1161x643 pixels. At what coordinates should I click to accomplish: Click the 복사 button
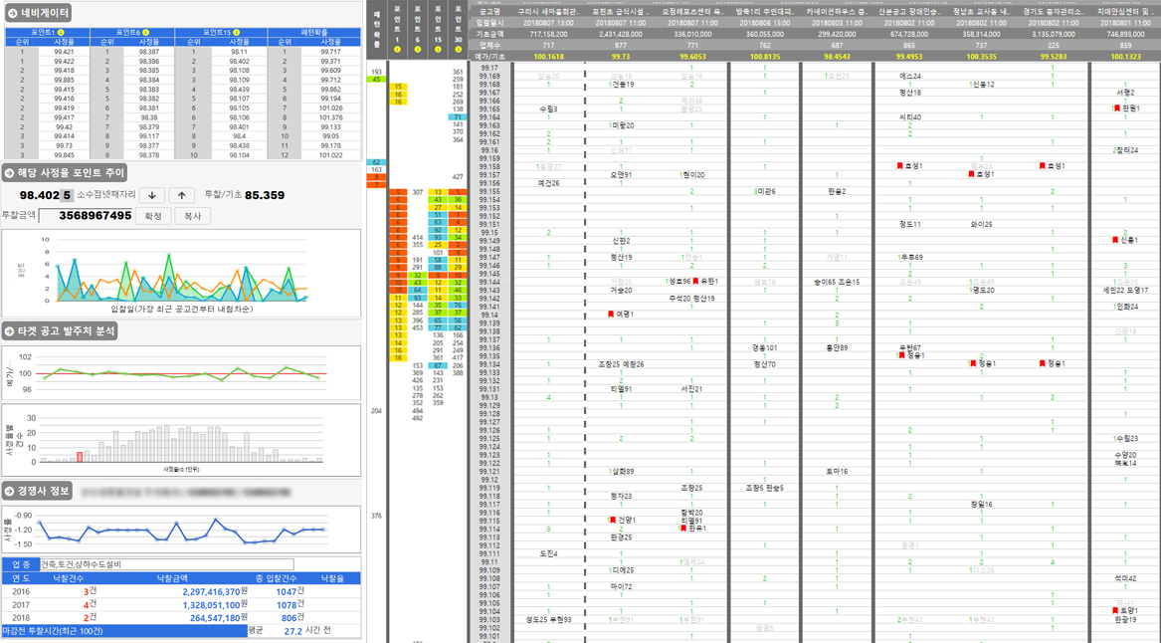click(x=193, y=216)
